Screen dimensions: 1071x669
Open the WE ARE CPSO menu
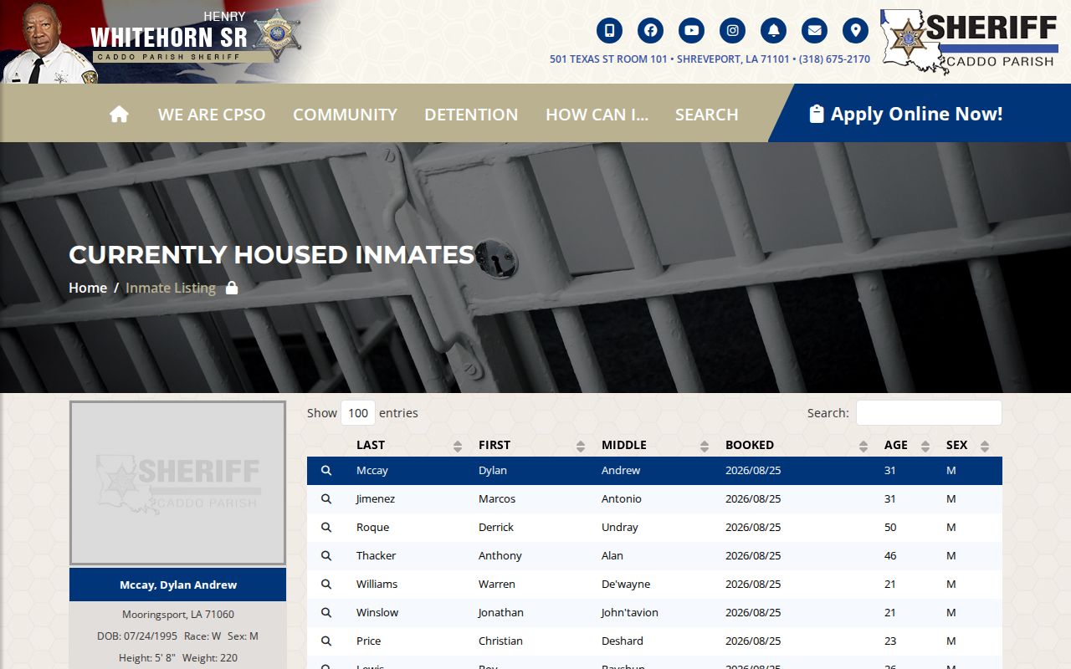tap(212, 115)
